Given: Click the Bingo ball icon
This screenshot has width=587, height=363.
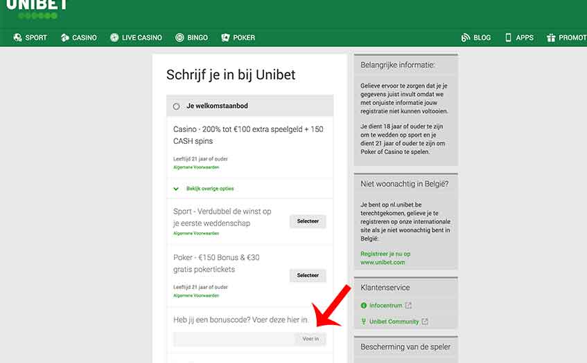Looking at the screenshot, I should [179, 37].
